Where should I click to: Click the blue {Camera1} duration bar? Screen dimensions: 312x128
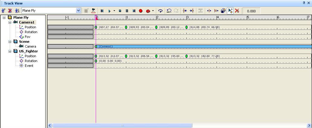(x=203, y=46)
